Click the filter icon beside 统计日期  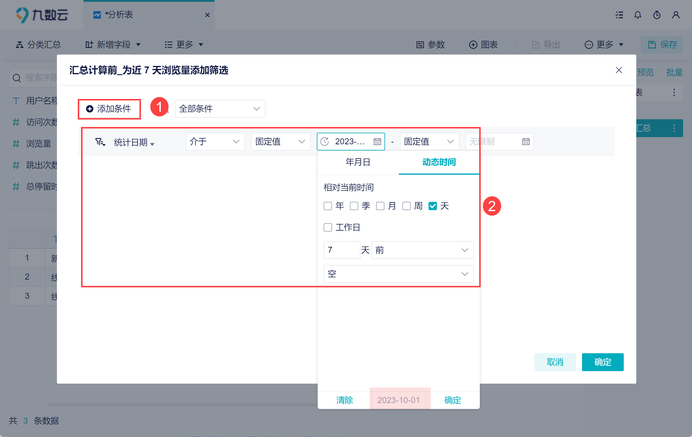tap(100, 142)
